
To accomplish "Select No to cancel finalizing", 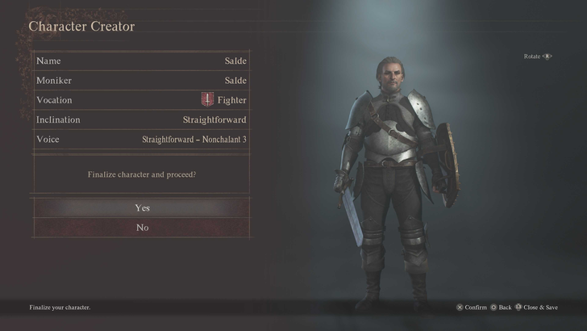I will (142, 228).
